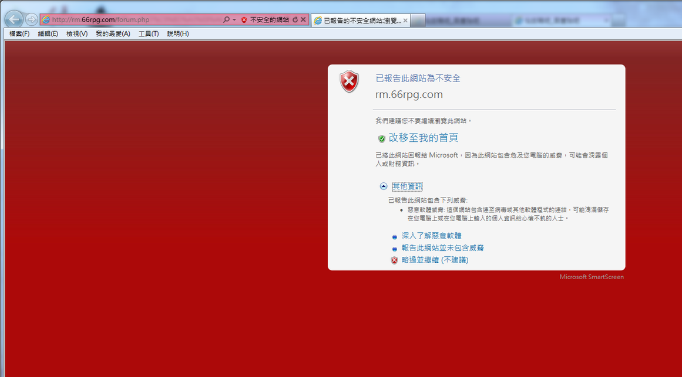
Task: Click the 其他資訊 link text
Action: pyautogui.click(x=407, y=186)
